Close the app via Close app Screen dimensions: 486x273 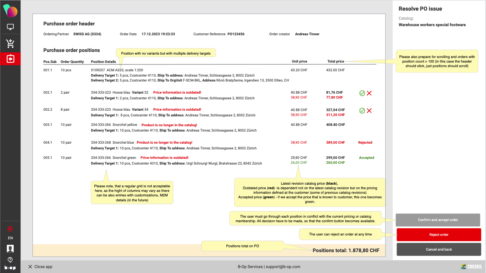point(40,267)
